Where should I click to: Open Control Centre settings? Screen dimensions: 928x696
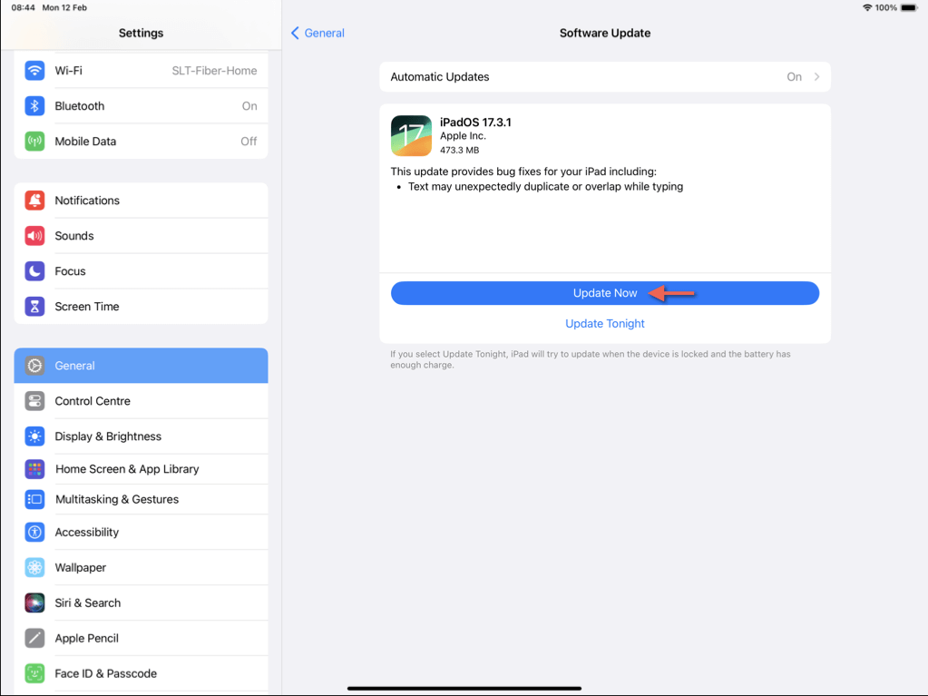pos(93,401)
